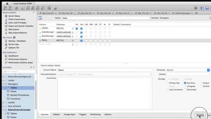Image resolution: width=211 pixels, height=119 pixels.
Task: Open the object inspector toolbar icon
Action: click(x=17, y=8)
